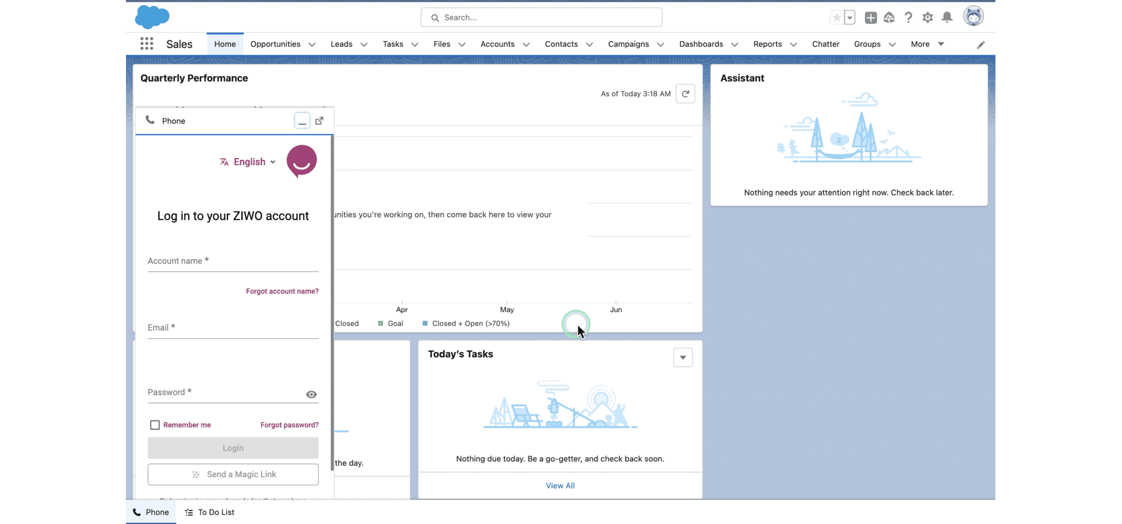Open the More navigation menu
1122x524 pixels.
click(x=927, y=44)
